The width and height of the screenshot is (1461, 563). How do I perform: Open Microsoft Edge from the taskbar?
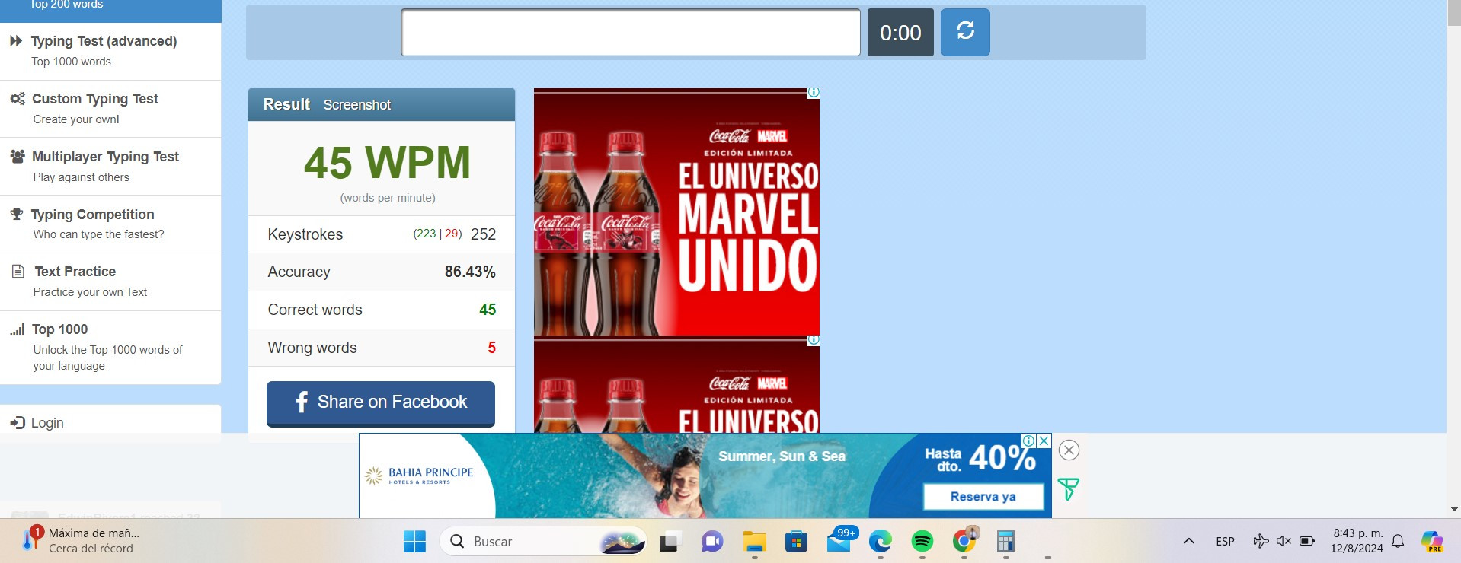[x=881, y=542]
